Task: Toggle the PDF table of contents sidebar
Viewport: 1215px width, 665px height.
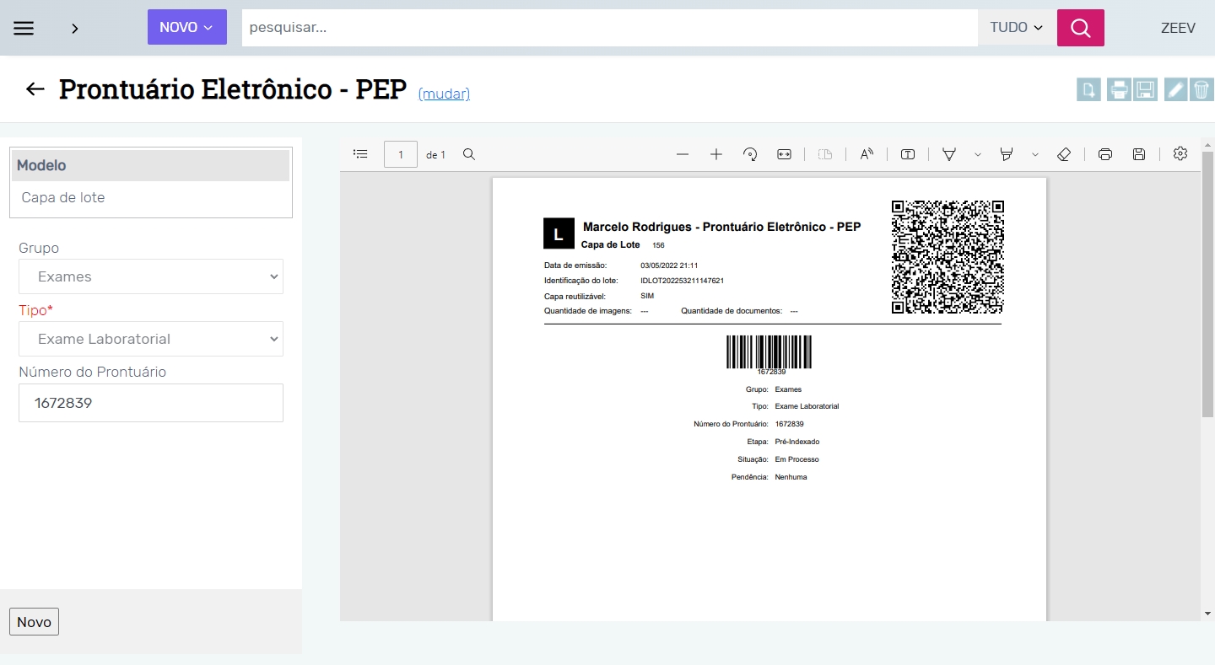Action: [x=360, y=154]
